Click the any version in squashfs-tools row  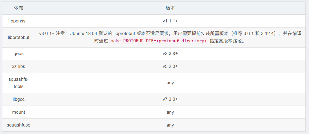(x=170, y=83)
